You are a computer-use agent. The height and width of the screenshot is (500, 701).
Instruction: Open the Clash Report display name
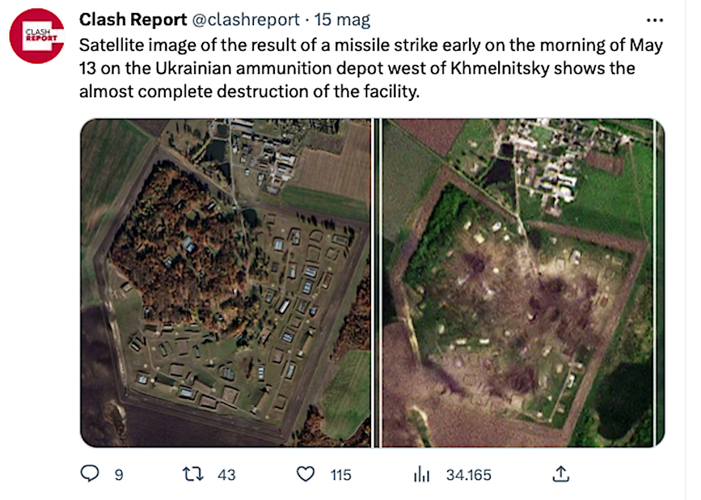(133, 20)
